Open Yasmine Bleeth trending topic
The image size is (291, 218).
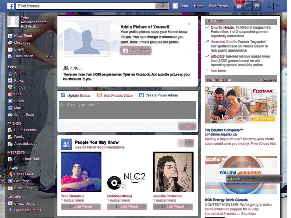[x=224, y=42]
